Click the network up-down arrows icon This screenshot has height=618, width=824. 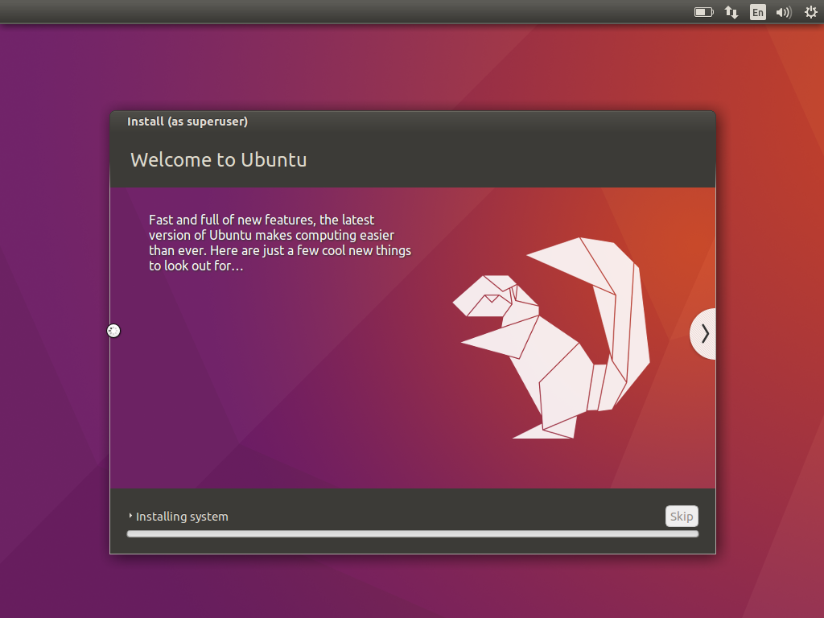click(x=731, y=12)
